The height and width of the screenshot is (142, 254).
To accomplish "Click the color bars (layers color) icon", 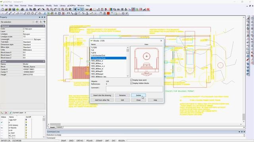I will [111, 9].
